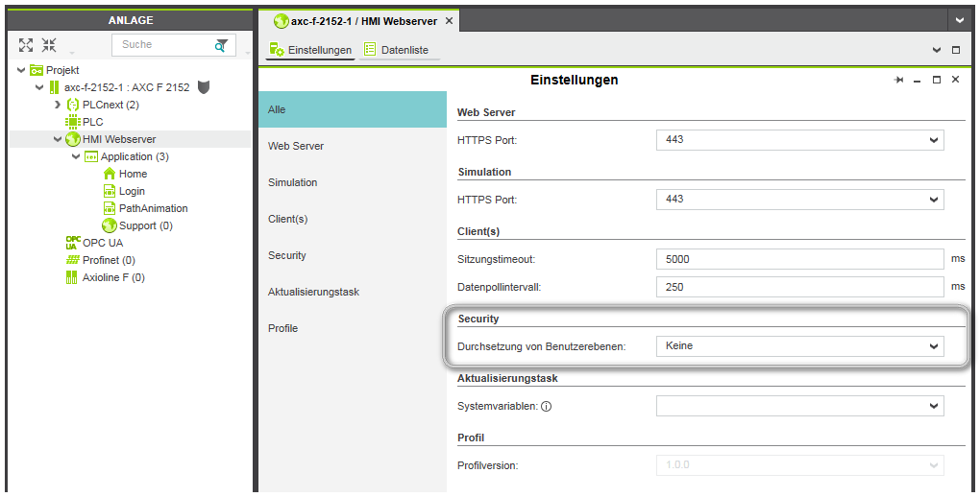Select the Home page in the tree

pyautogui.click(x=133, y=174)
